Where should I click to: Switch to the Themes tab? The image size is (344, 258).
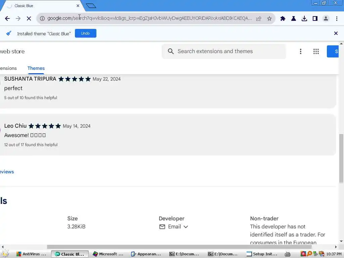tap(36, 68)
